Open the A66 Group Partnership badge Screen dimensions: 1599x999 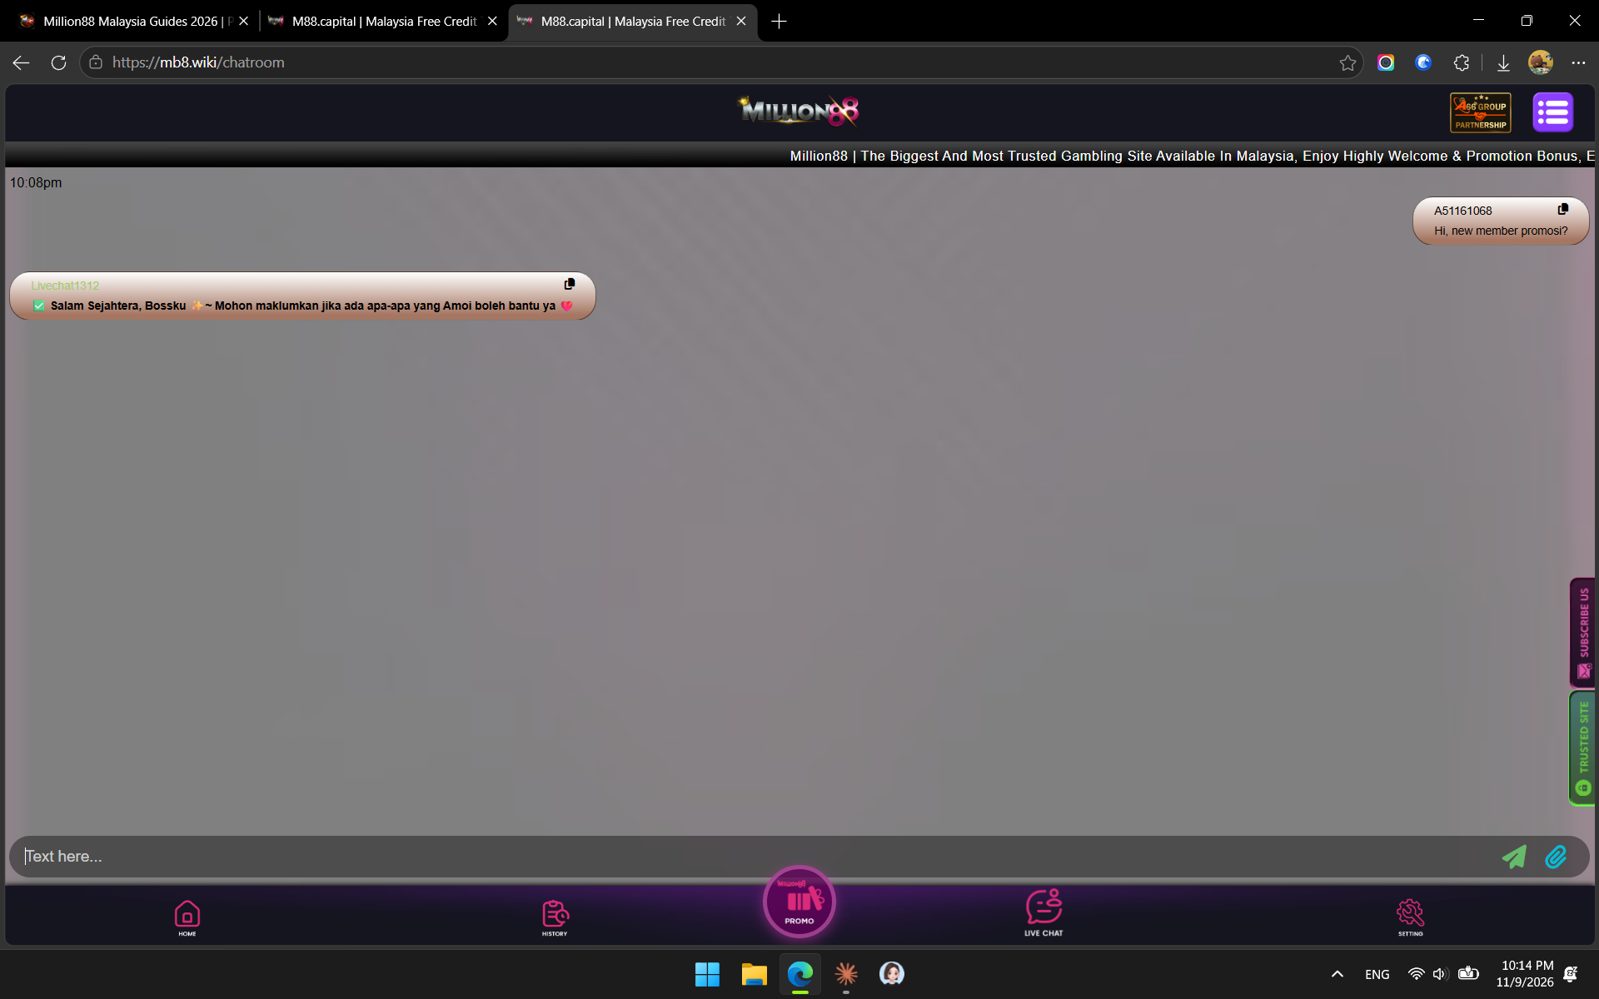[x=1481, y=112]
